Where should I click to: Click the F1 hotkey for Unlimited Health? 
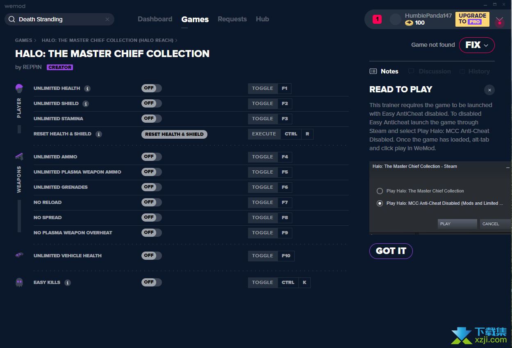click(x=284, y=88)
